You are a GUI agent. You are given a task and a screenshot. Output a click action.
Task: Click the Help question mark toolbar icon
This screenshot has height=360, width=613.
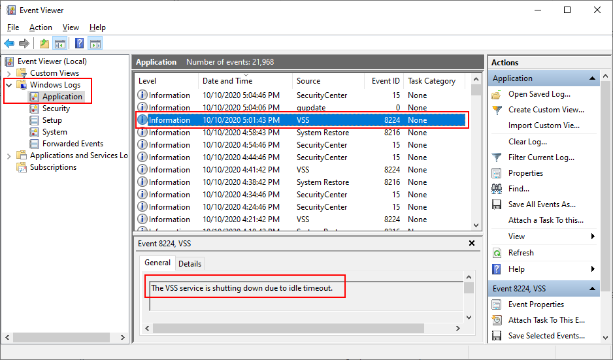point(79,43)
